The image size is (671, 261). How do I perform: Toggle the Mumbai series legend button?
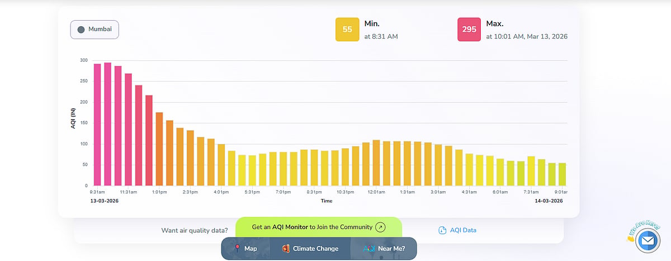click(x=94, y=30)
